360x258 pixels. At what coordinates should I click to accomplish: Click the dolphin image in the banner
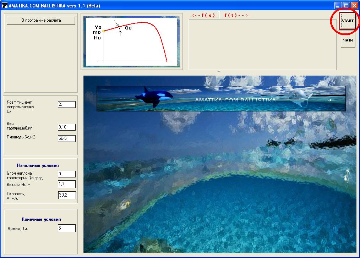(300, 97)
